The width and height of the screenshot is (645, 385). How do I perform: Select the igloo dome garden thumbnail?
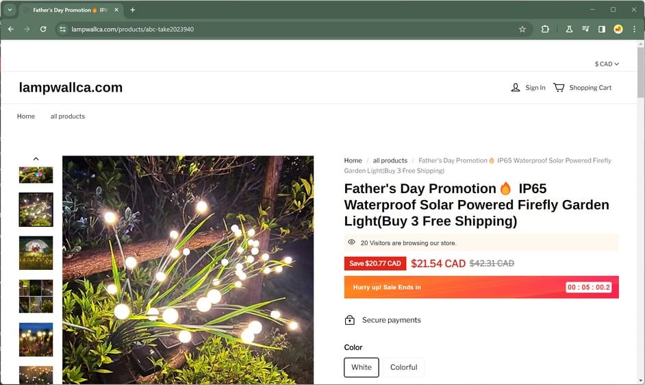tap(36, 253)
